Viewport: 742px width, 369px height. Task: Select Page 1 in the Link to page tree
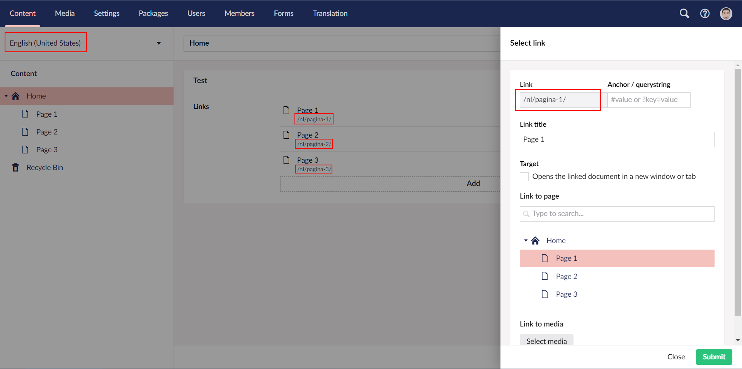click(x=566, y=258)
